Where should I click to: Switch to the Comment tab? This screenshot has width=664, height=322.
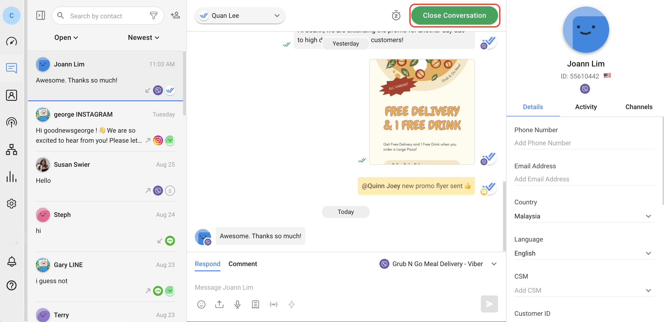pos(242,264)
